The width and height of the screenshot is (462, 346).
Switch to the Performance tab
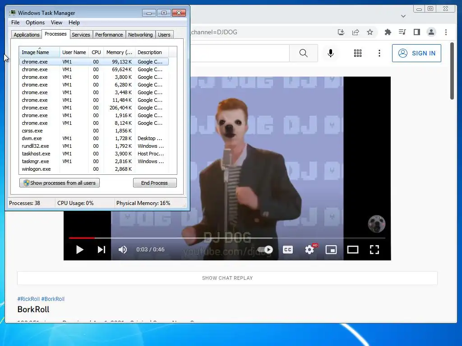pyautogui.click(x=109, y=35)
